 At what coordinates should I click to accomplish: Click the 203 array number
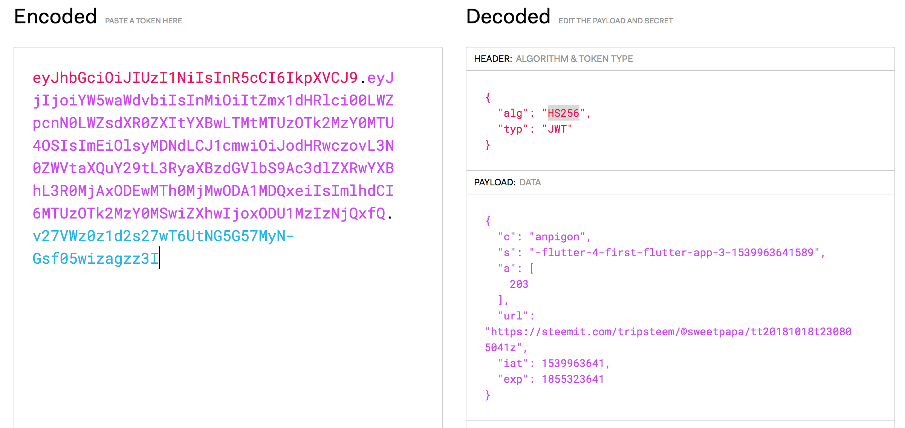click(519, 284)
